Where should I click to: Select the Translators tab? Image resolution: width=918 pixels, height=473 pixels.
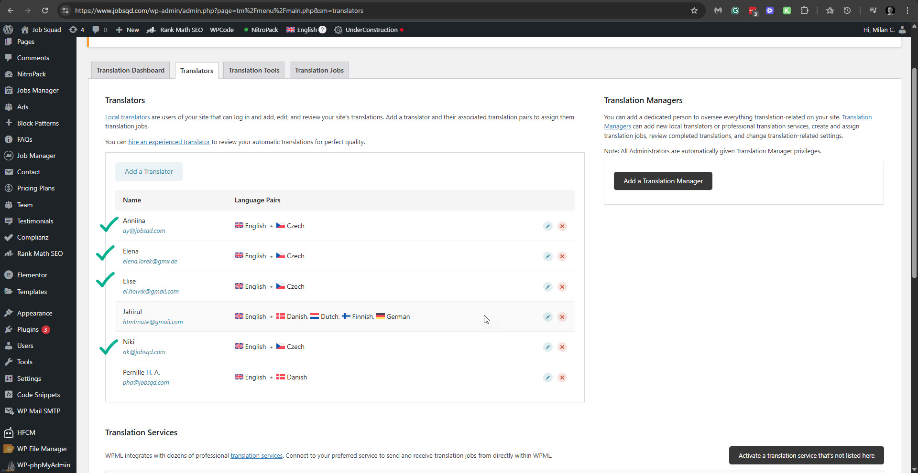point(197,71)
